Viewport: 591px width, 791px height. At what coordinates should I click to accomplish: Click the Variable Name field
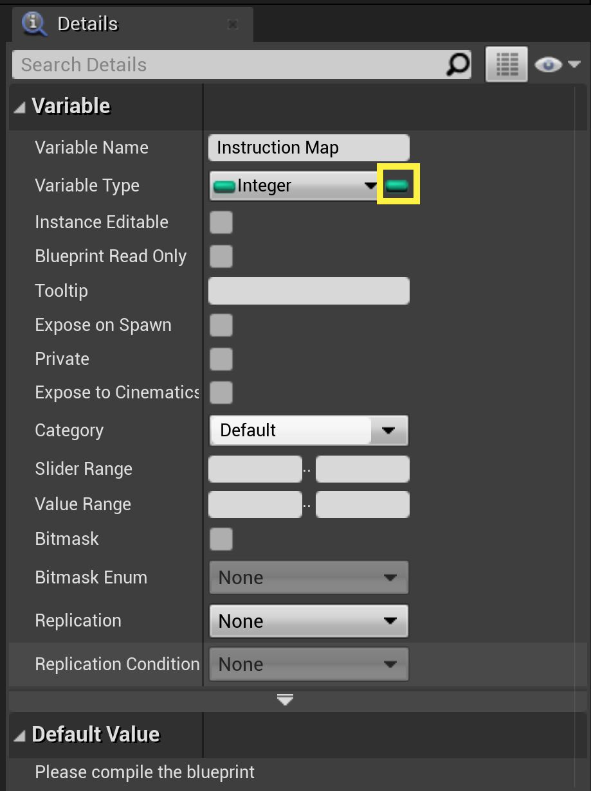(309, 147)
